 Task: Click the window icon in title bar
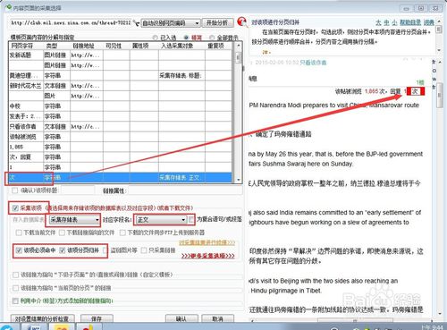(x=9, y=7)
